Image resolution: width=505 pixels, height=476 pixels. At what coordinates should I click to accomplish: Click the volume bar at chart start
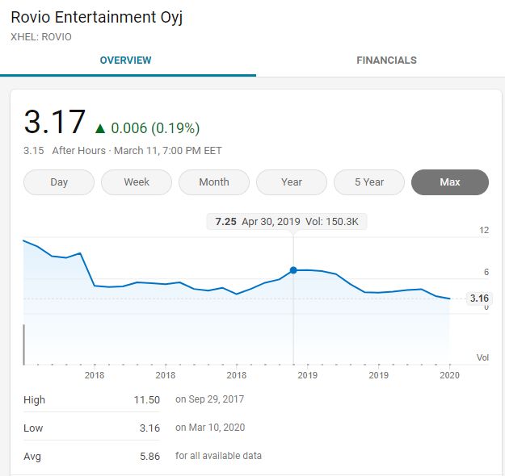pyautogui.click(x=23, y=344)
